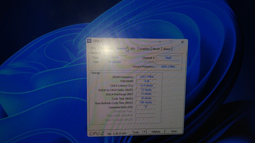Click the empty Total CAS# (tRDRAM) field
Viewport: 255px width, 143px height.
(x=146, y=115)
